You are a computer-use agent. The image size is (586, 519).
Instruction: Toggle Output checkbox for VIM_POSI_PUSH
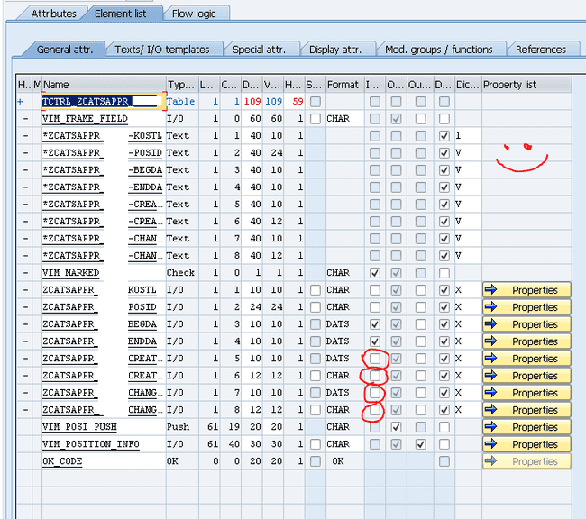coord(396,427)
